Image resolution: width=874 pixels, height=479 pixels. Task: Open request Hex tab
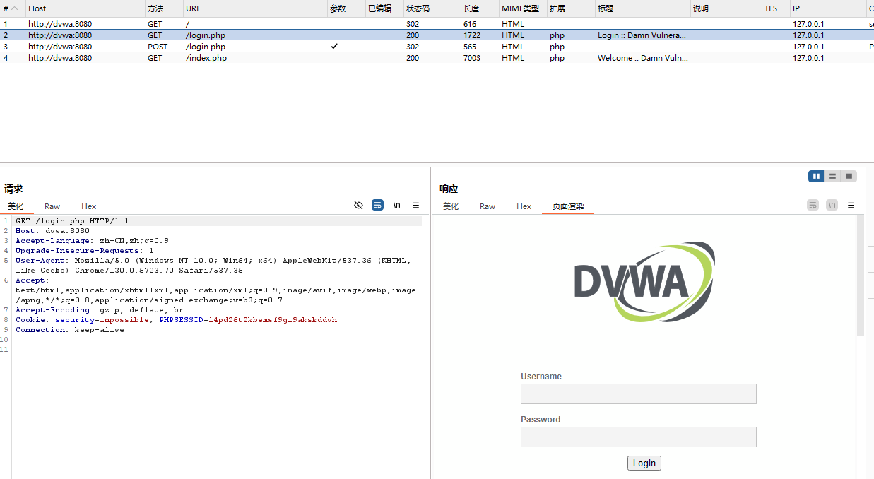coord(88,206)
